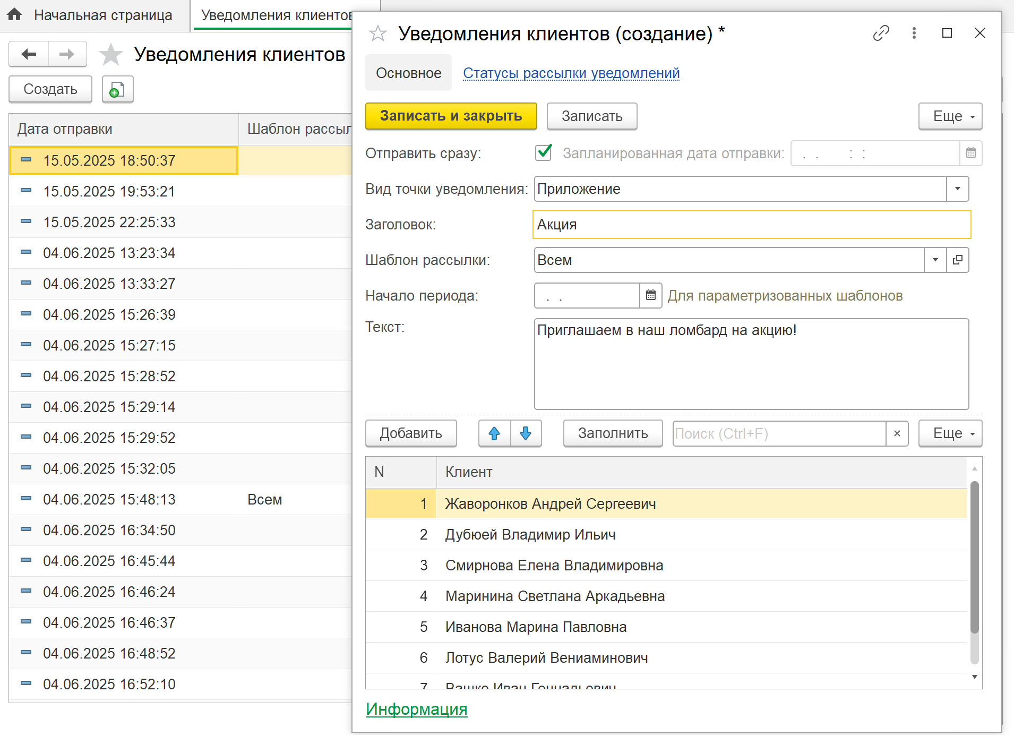
Task: Go back with the left arrow button
Action: [x=29, y=54]
